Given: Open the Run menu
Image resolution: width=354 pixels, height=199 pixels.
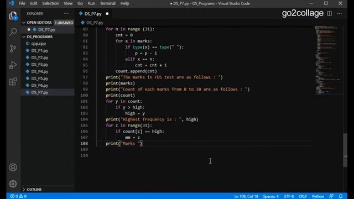Looking at the screenshot, I should coord(91,3).
